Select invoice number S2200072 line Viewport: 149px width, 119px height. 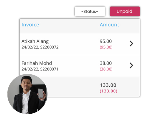click(x=40, y=47)
